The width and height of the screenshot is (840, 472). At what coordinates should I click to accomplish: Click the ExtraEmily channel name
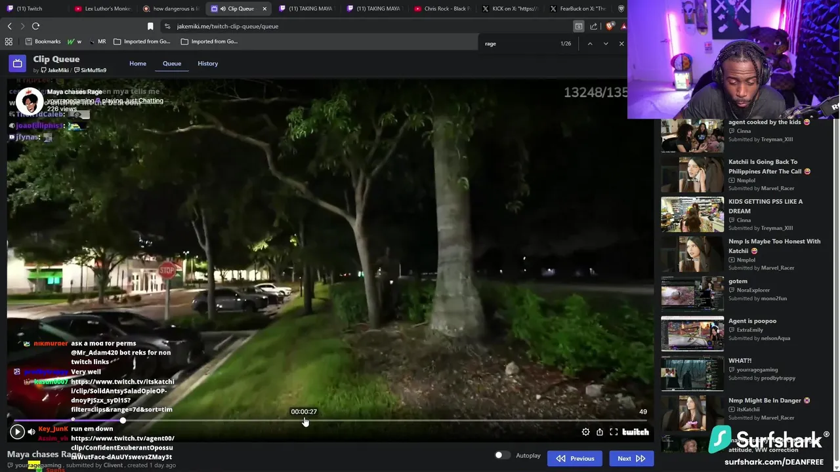[x=749, y=330]
